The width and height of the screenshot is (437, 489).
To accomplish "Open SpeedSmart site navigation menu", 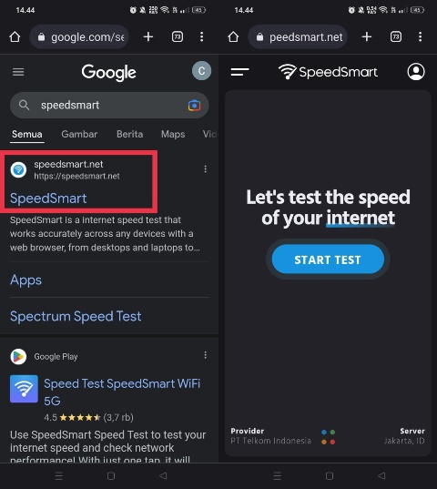I will [x=239, y=72].
